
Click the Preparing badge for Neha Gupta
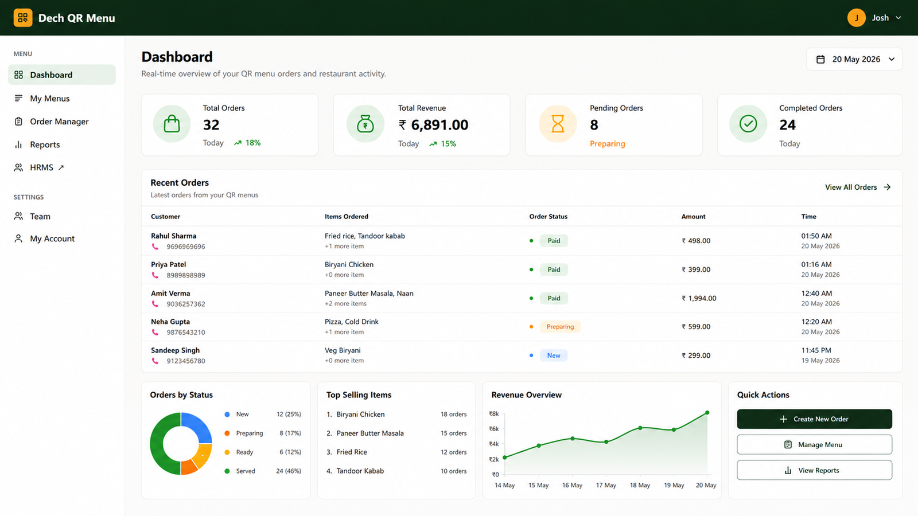point(560,327)
